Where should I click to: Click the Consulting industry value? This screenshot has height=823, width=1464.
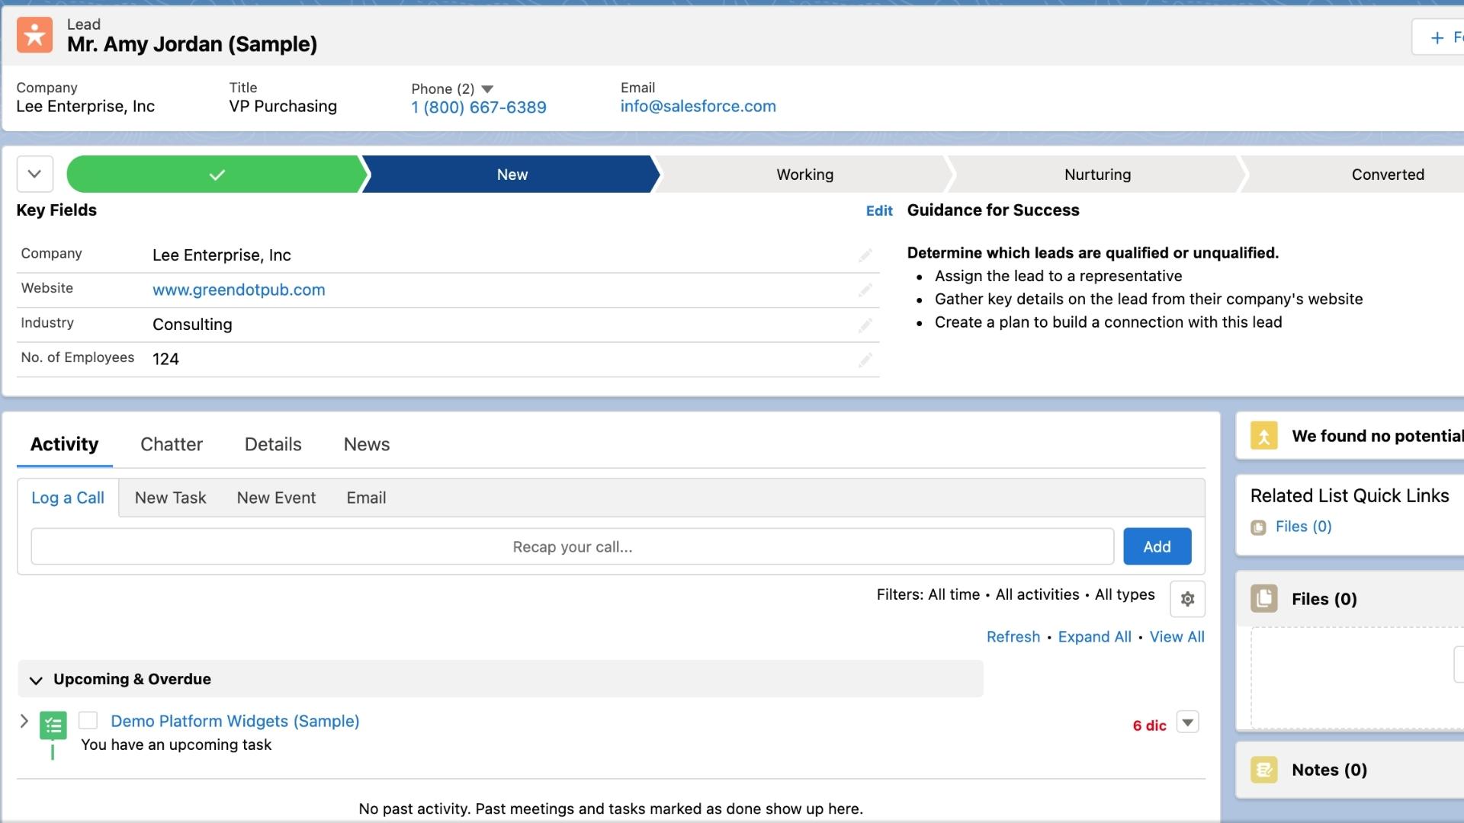192,325
